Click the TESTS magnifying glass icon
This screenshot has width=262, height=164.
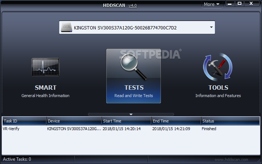click(x=134, y=67)
